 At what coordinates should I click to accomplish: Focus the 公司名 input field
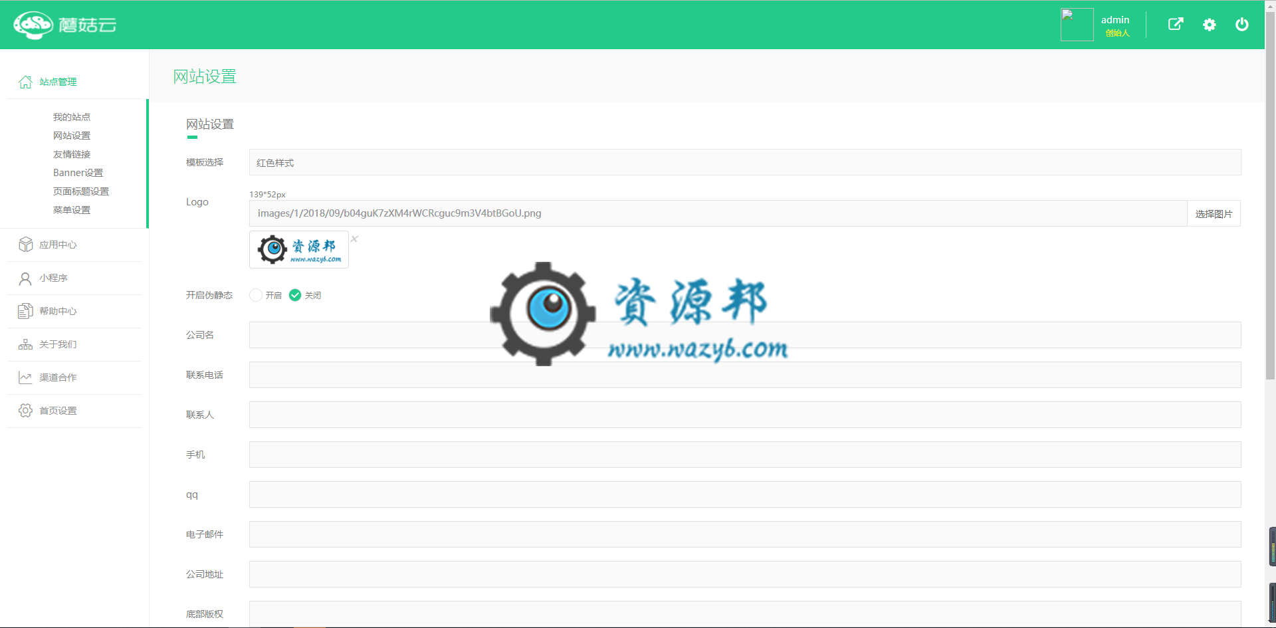745,335
